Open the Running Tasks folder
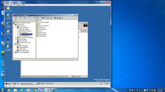The image size is (165, 92). click(x=41, y=27)
